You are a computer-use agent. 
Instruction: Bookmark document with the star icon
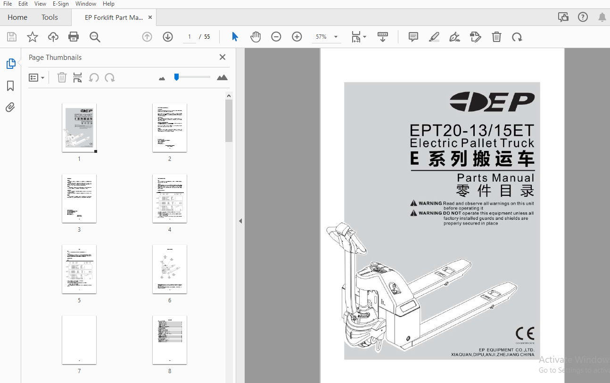point(33,37)
